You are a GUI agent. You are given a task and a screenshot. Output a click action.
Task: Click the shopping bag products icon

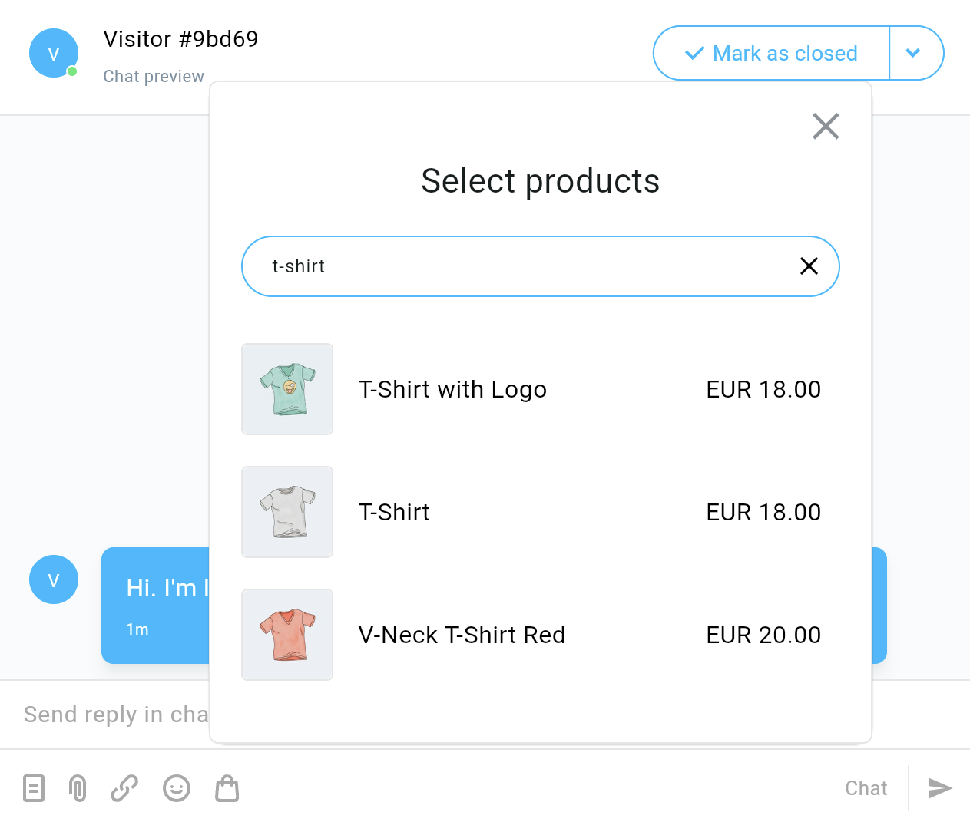click(x=227, y=788)
